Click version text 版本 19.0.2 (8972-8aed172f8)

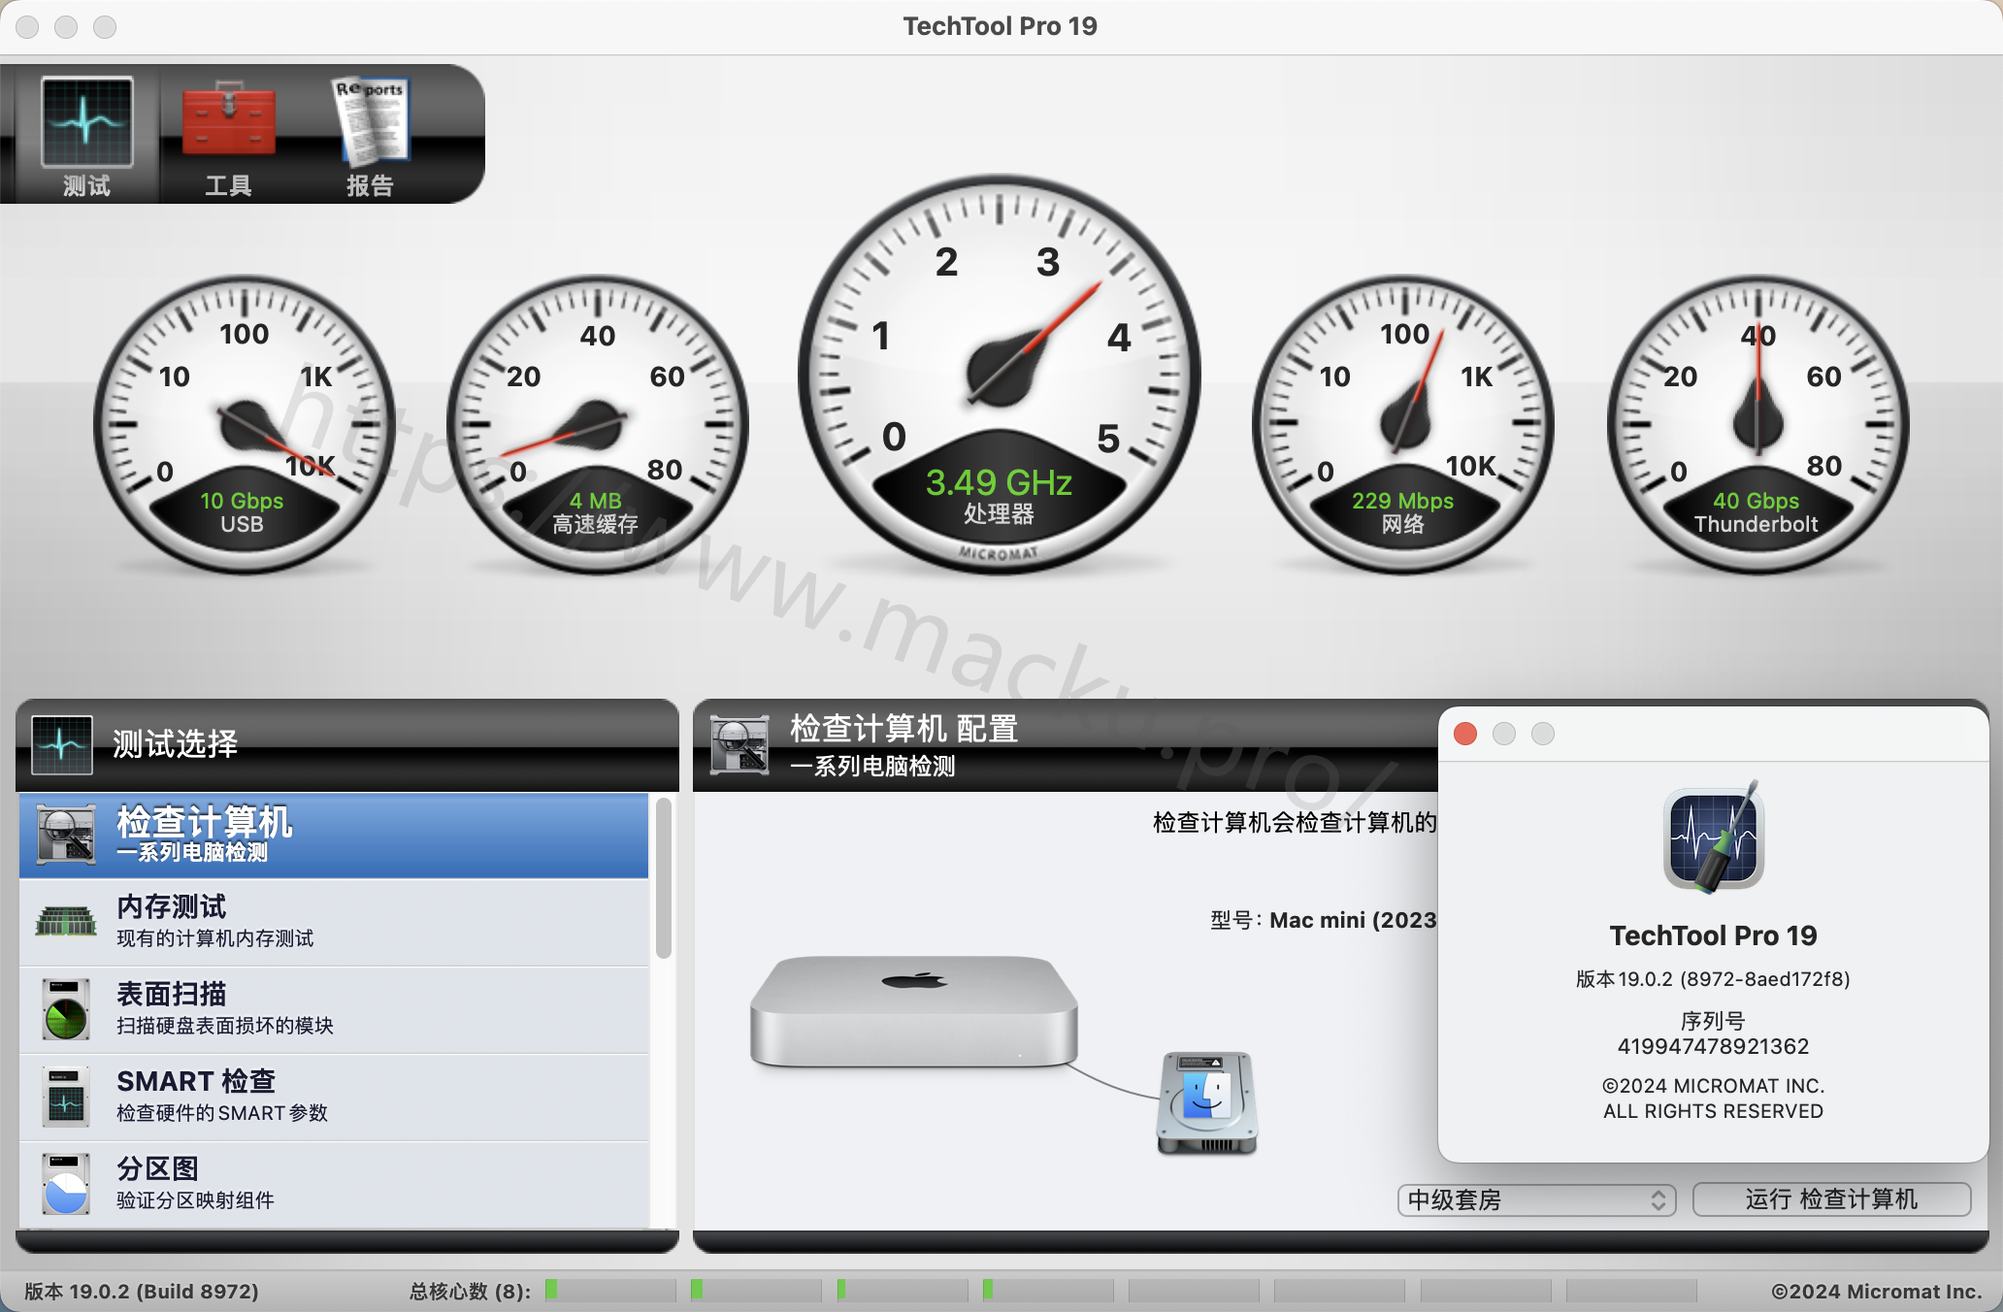pyautogui.click(x=1714, y=979)
